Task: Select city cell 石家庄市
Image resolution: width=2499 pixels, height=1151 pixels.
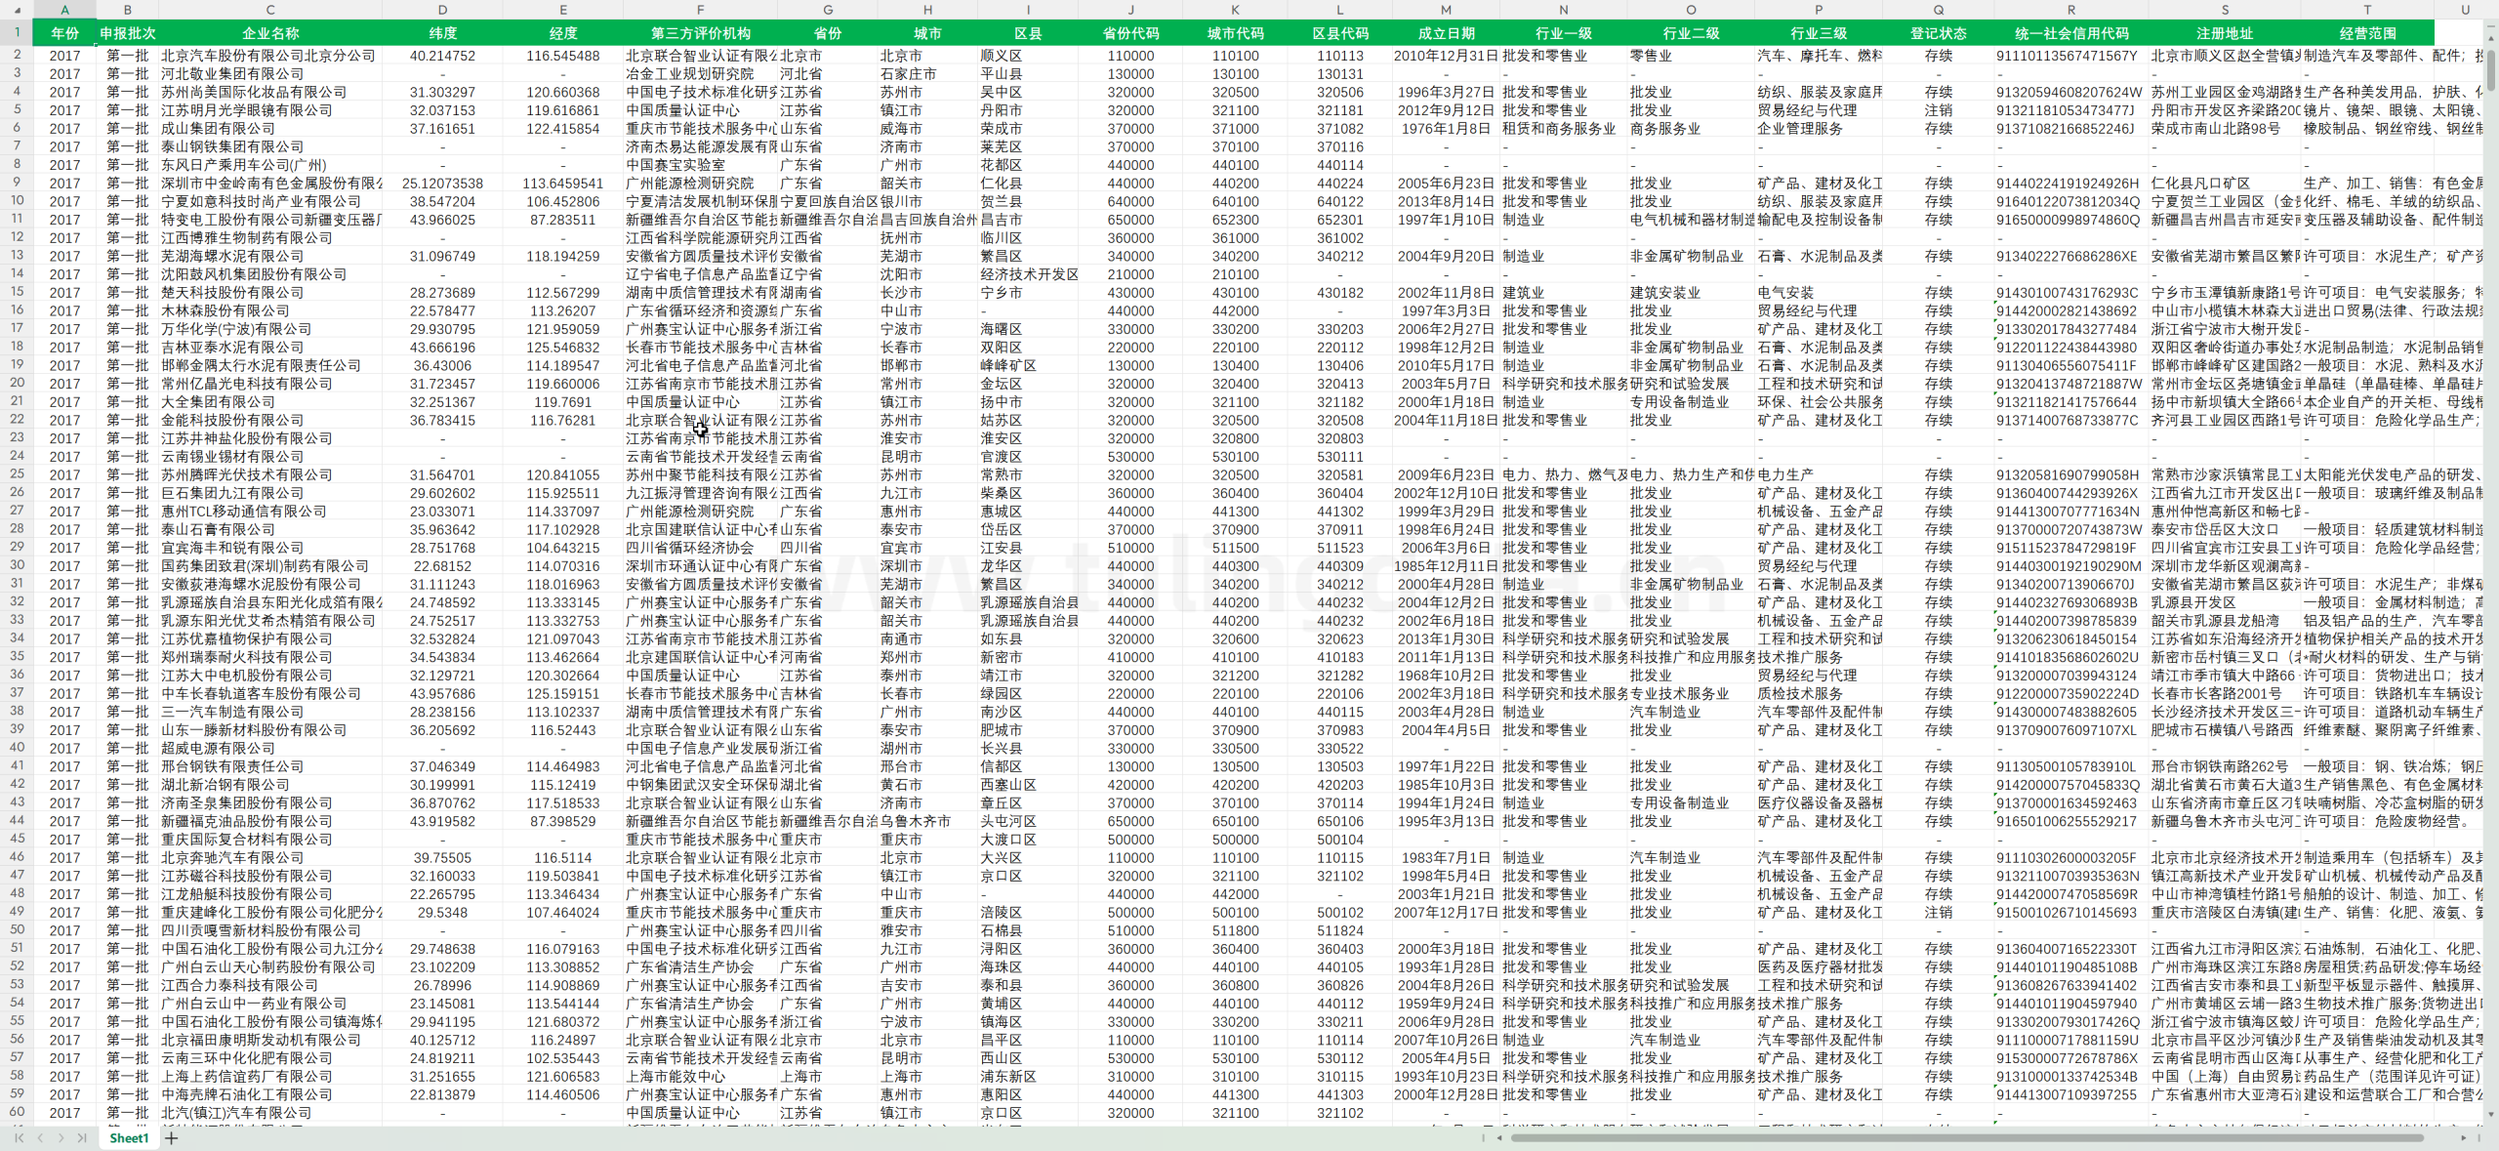Action: (x=927, y=74)
